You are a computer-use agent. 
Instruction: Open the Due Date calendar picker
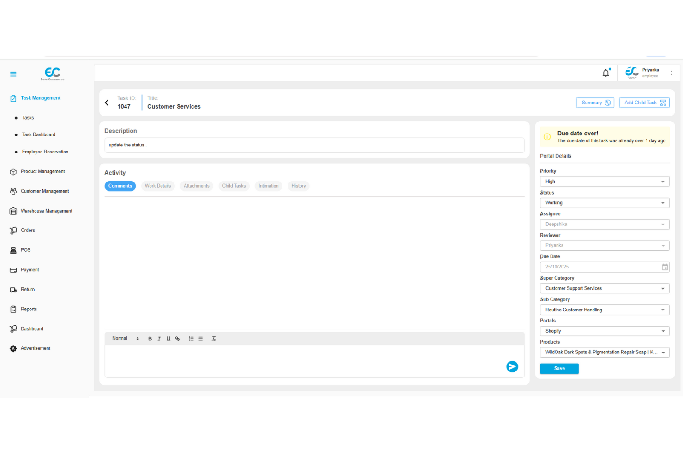pos(665,267)
